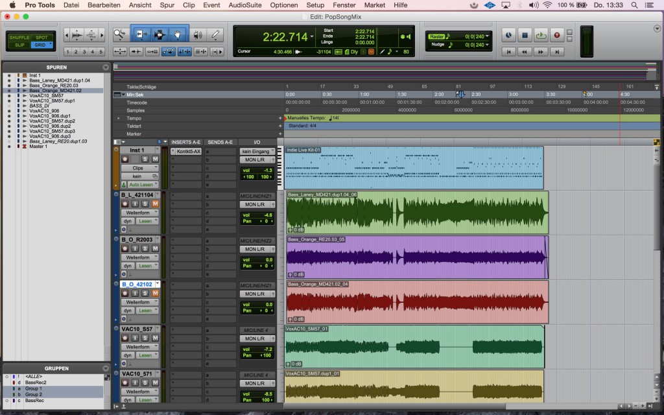This screenshot has width=664, height=415.
Task: Enable Spot edit mode
Action: [41, 38]
